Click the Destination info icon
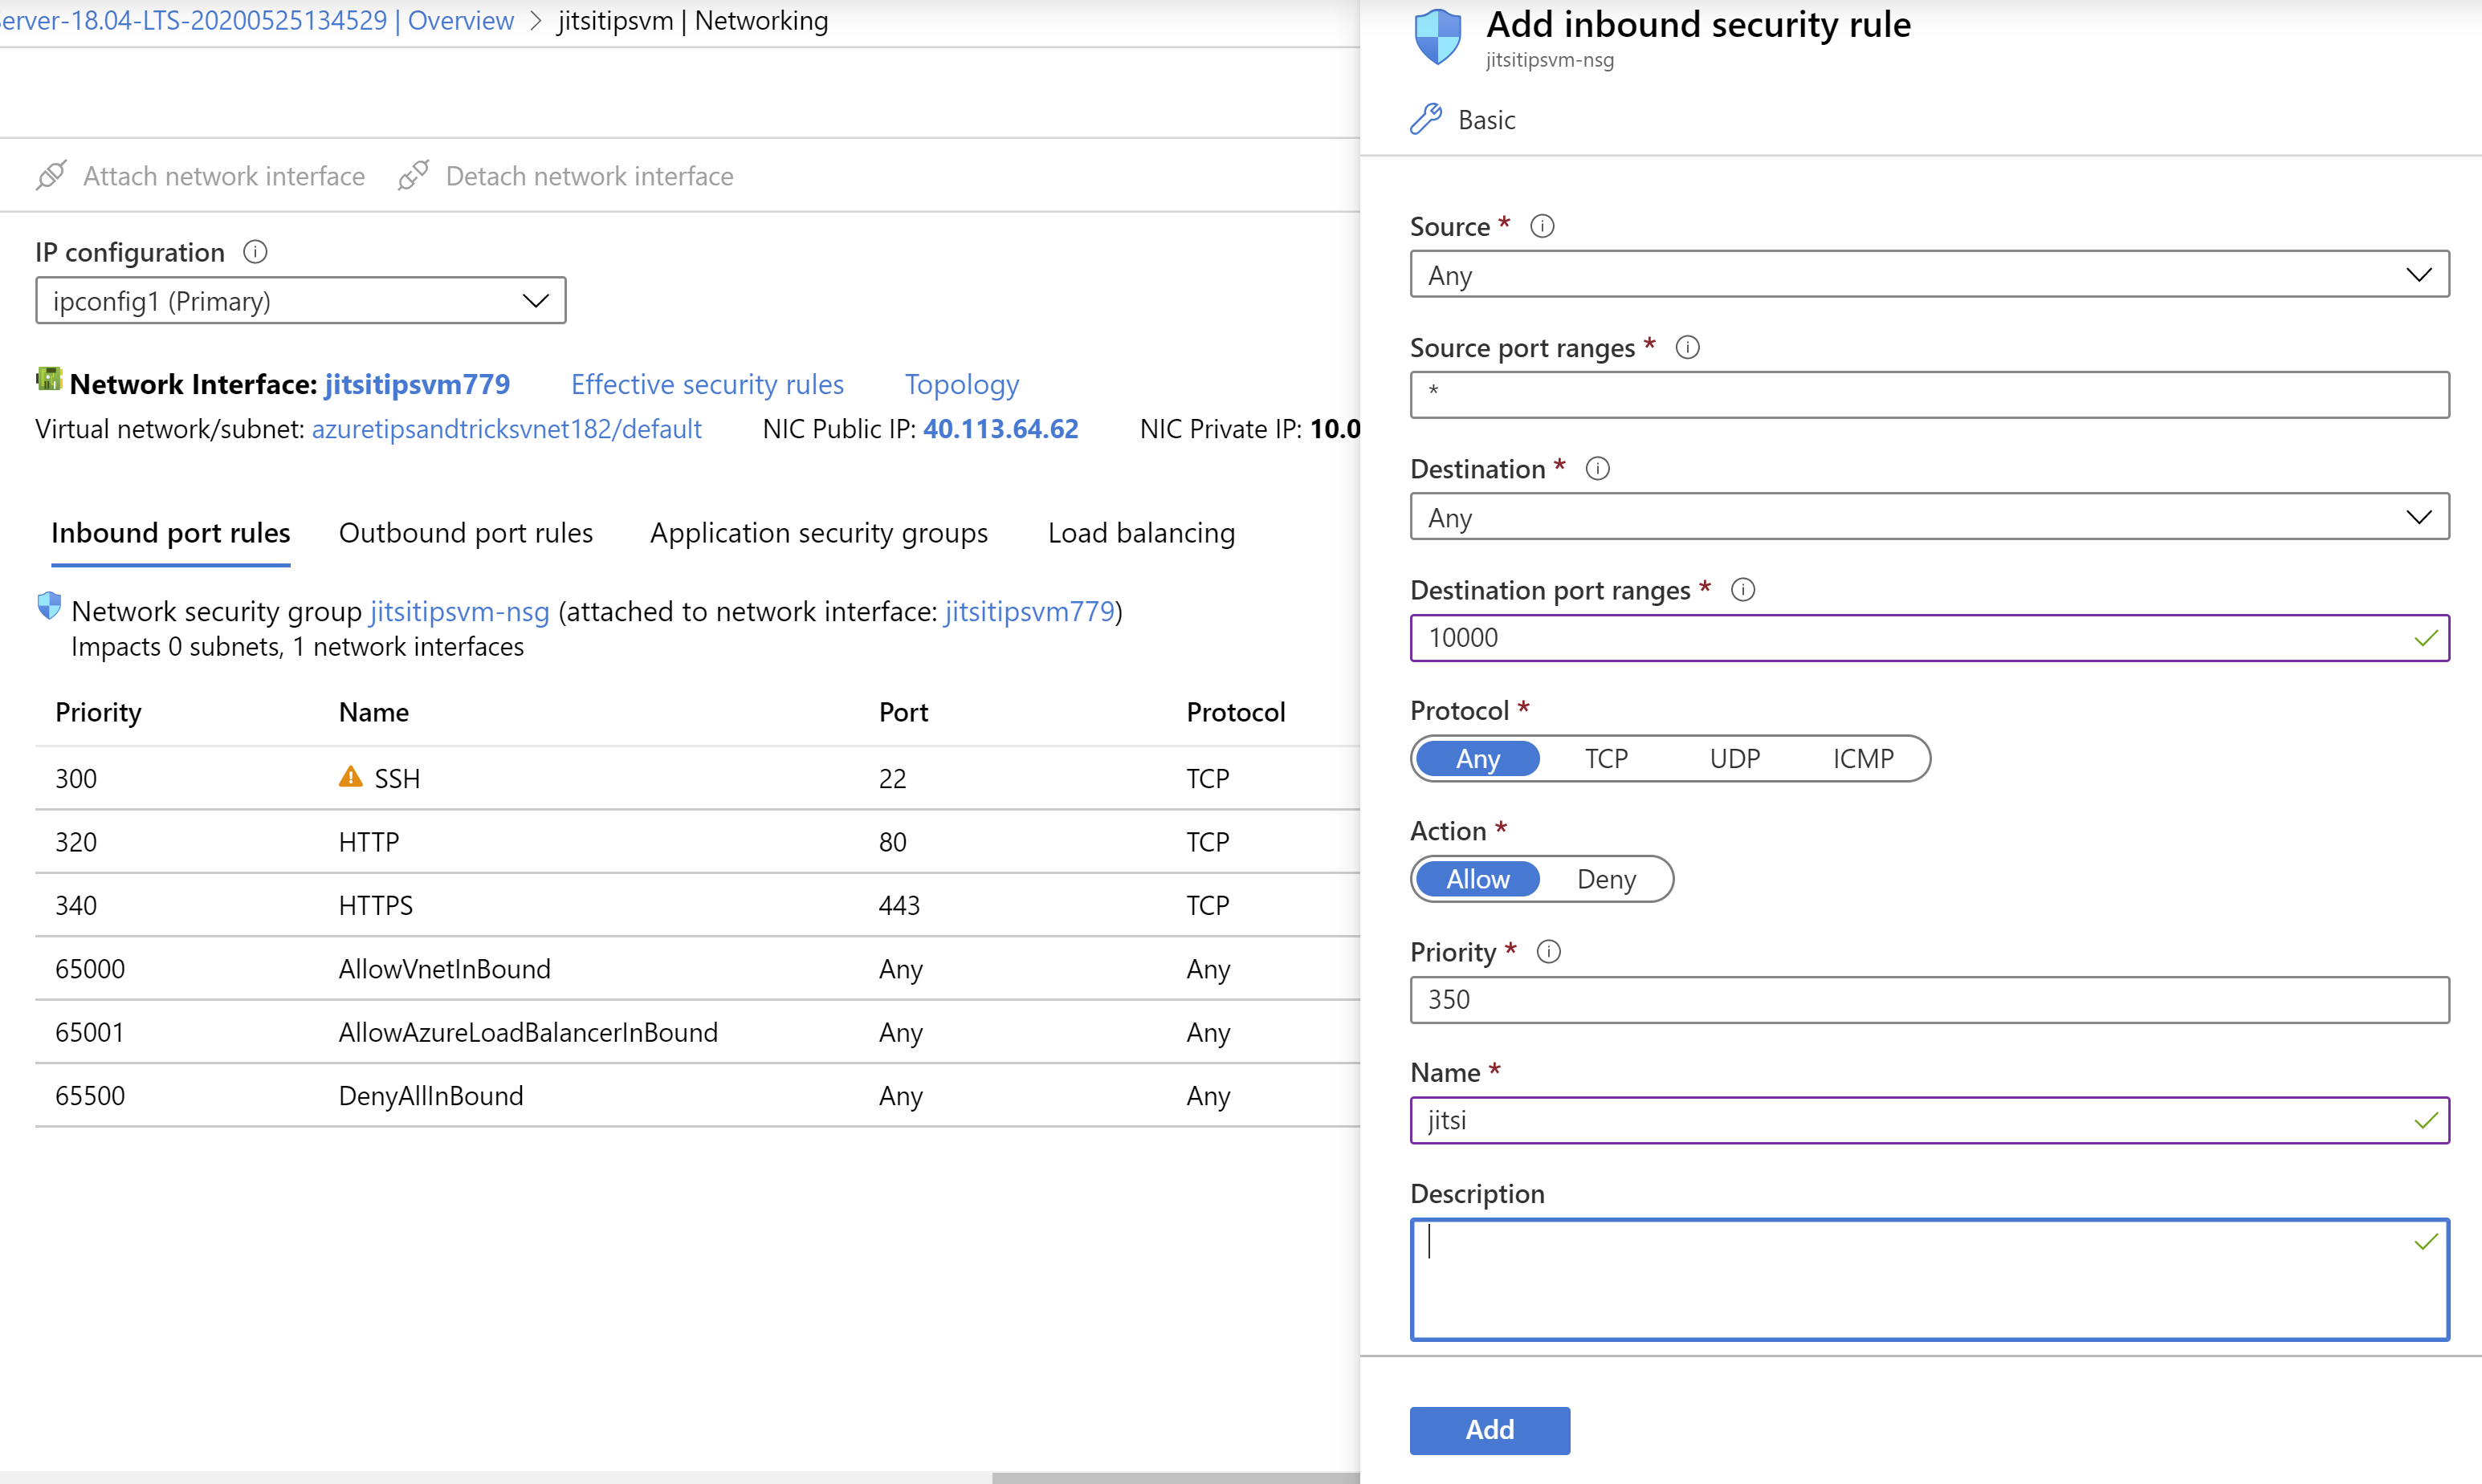 (x=1598, y=469)
